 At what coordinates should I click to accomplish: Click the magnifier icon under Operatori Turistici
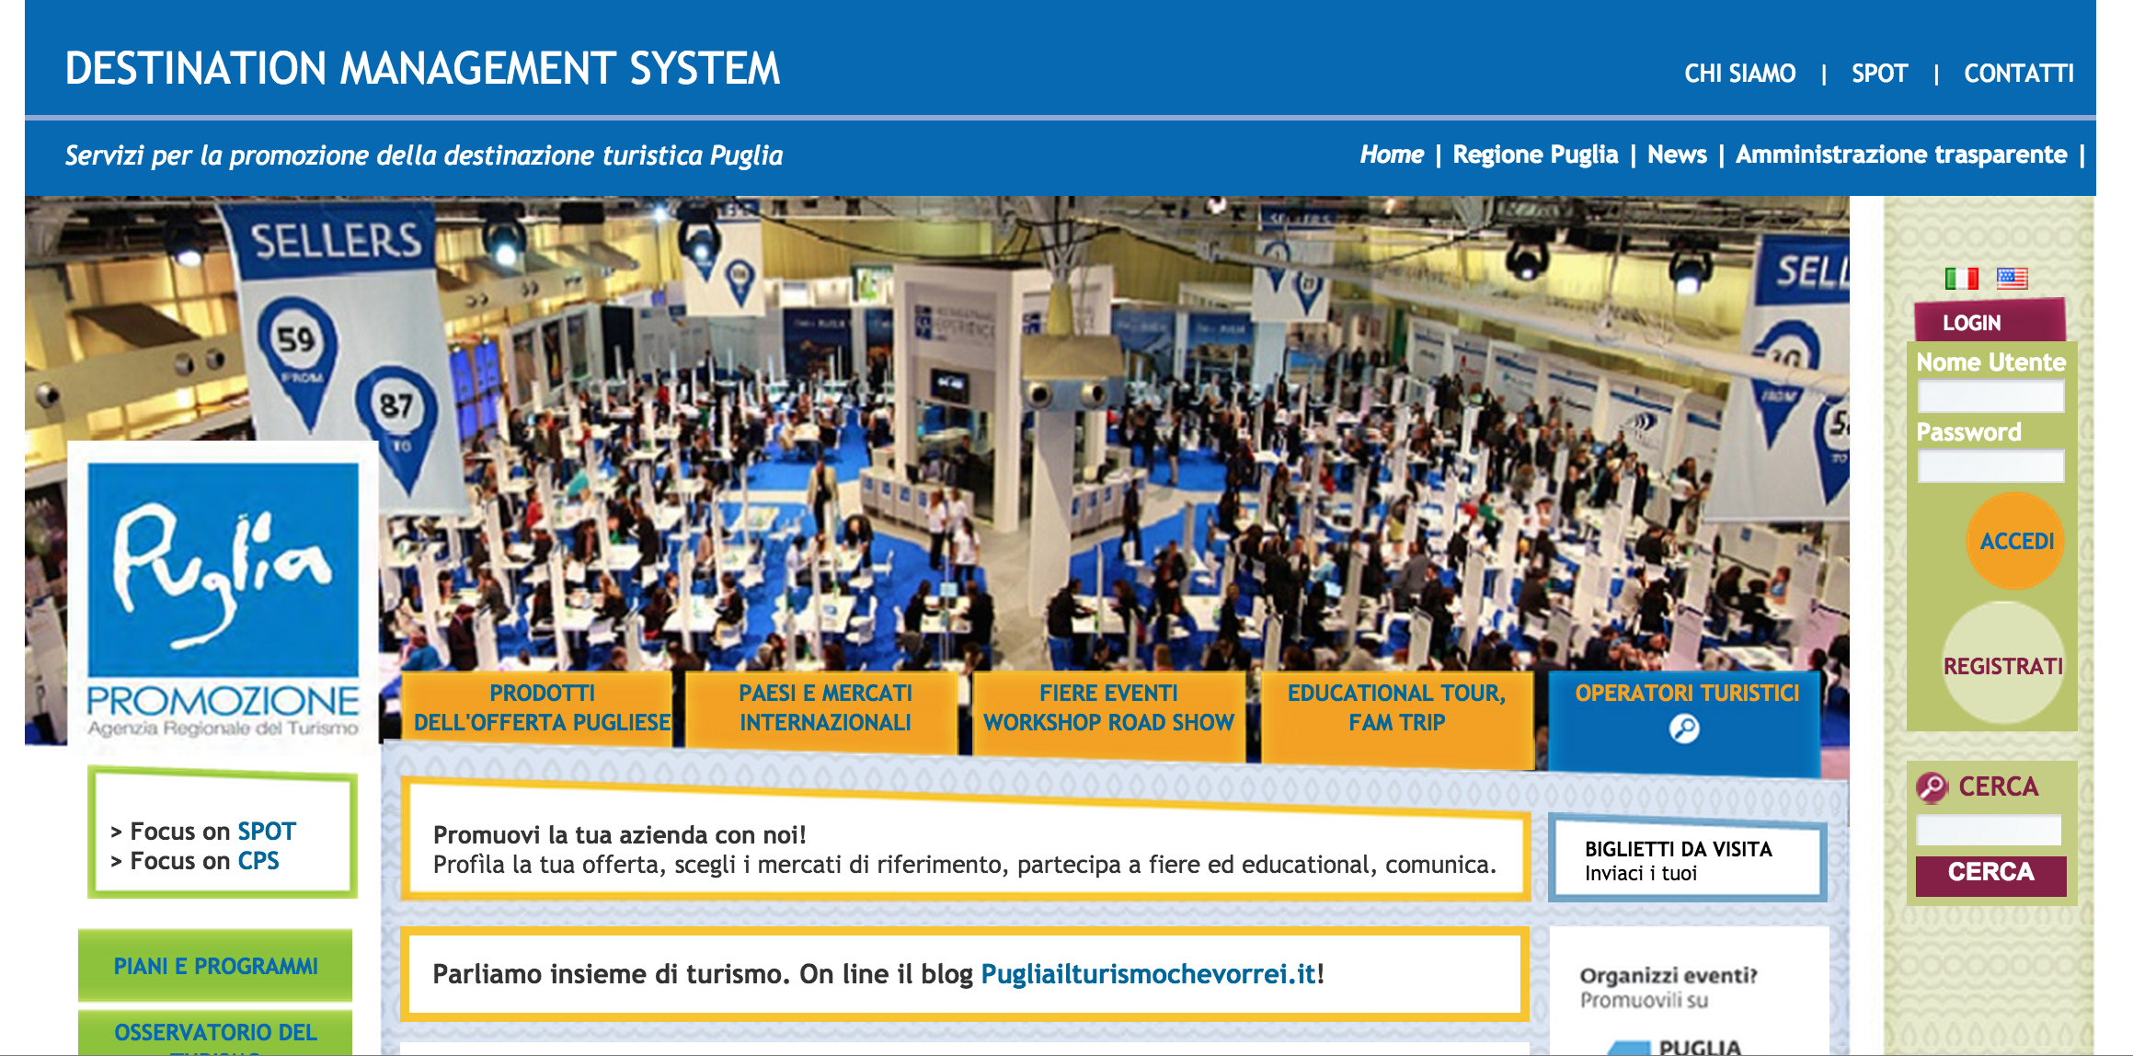click(1684, 729)
